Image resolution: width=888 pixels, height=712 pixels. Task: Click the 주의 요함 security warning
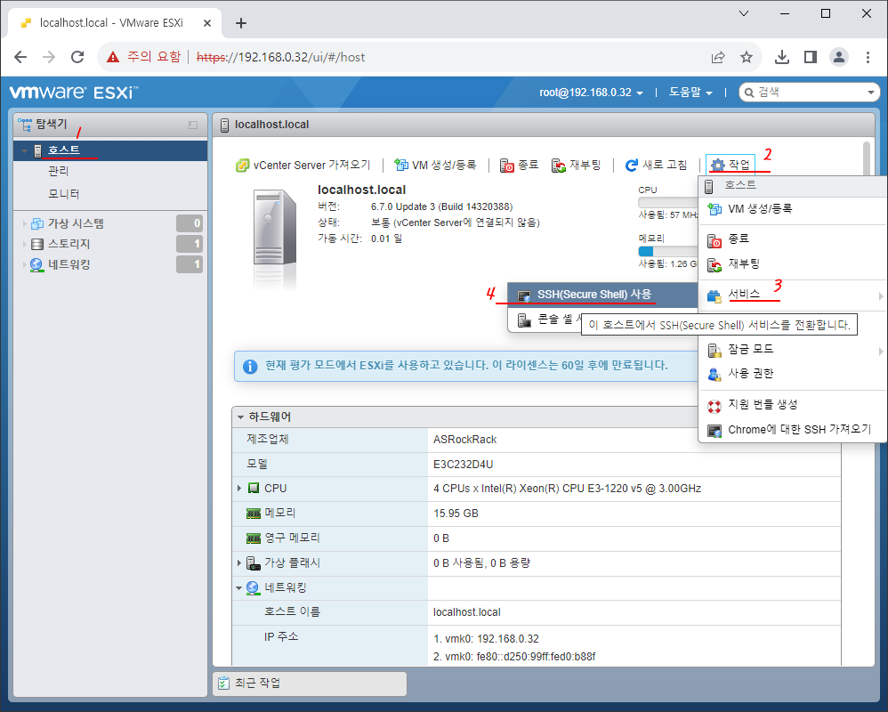click(144, 57)
